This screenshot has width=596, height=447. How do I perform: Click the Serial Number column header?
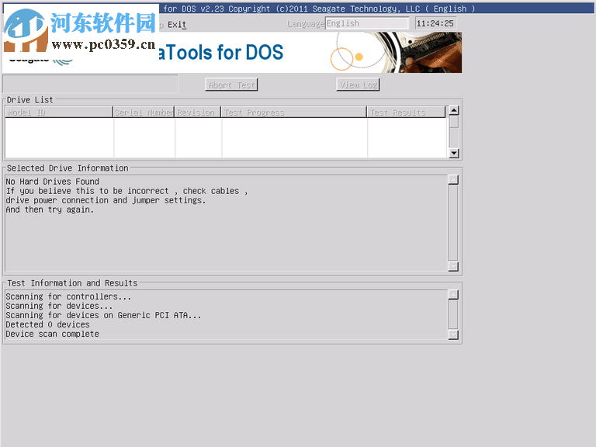(x=144, y=112)
